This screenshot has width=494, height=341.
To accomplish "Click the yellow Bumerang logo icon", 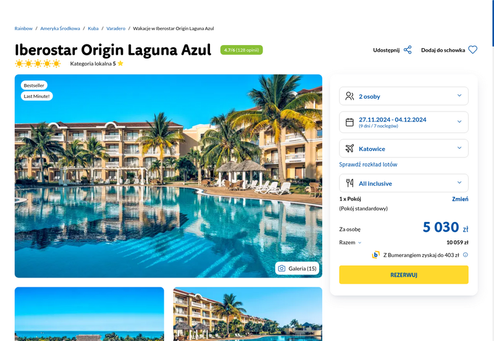I will click(x=375, y=255).
